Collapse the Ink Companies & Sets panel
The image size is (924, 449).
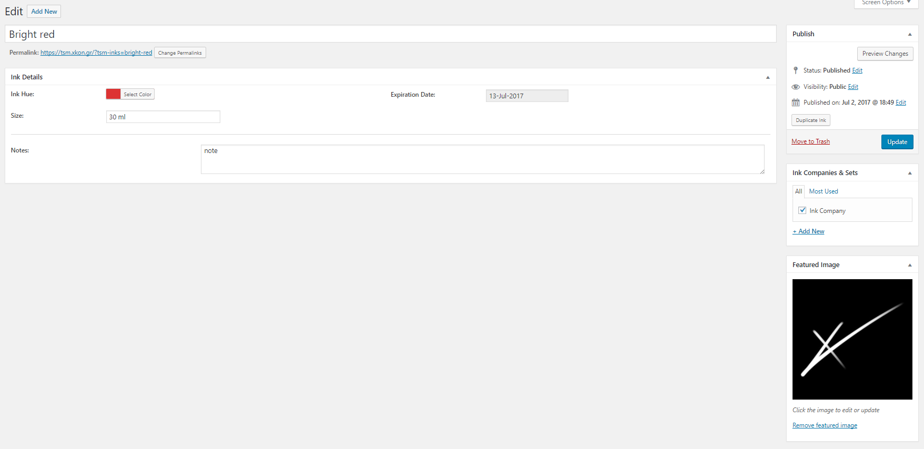coord(910,173)
